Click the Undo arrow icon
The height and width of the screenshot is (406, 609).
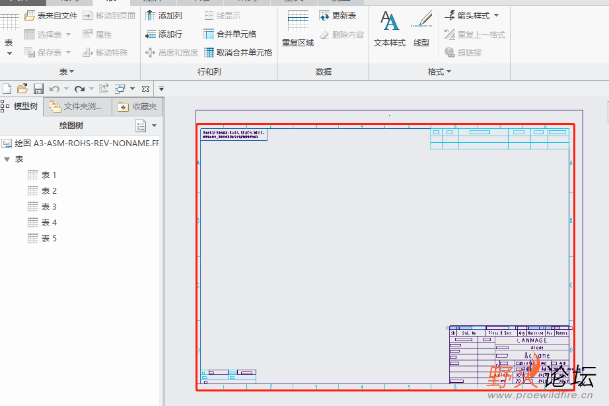click(x=54, y=89)
